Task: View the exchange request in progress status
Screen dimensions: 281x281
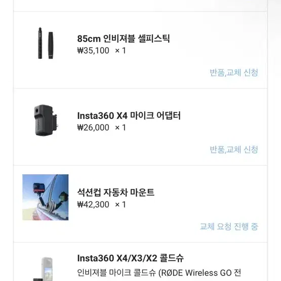Action: (229, 226)
